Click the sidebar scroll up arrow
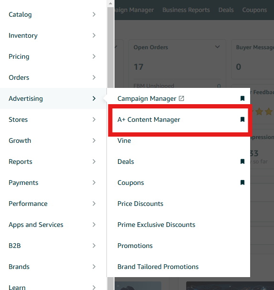 click(x=110, y=3)
